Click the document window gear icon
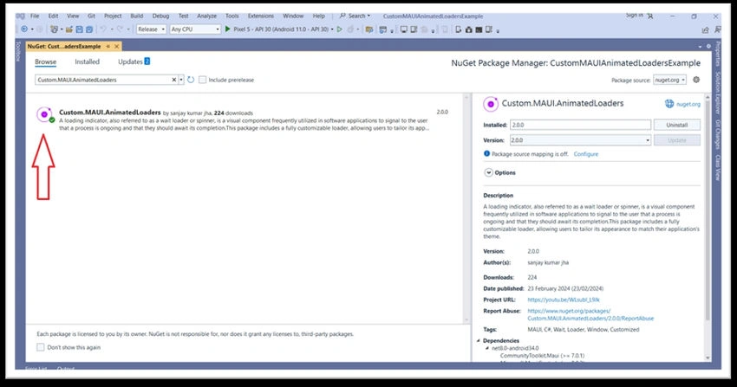Viewport: 737px width, 387px height. 708,47
